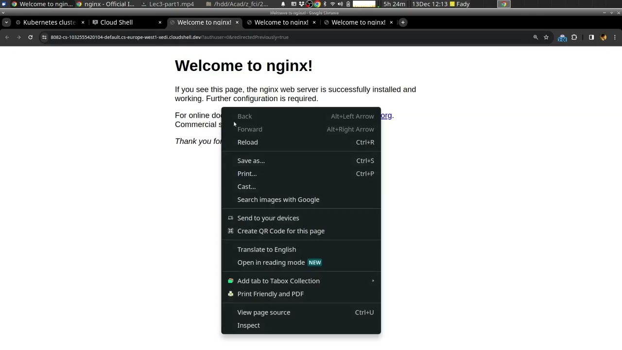Screen dimensions: 622x350
Task: Choose Print... in context menu
Action: click(301, 174)
